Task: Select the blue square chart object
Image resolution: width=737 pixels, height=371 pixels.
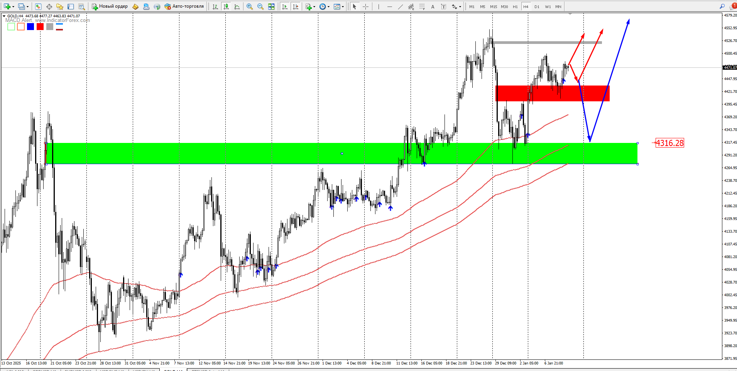Action: click(30, 27)
